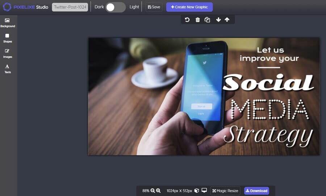This screenshot has height=196, width=326.
Task: Click the undo/reset rotate icon
Action: pos(187,20)
